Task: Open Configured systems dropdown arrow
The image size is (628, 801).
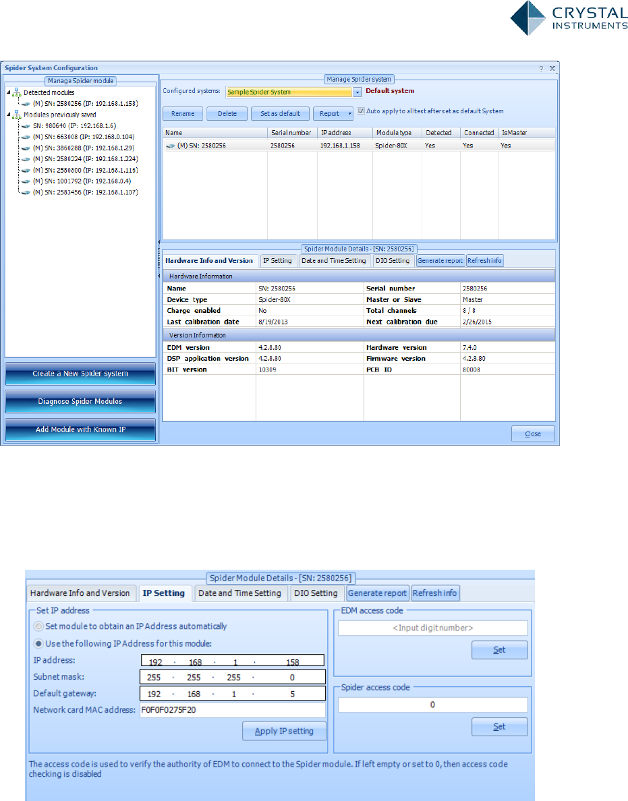Action: pos(358,92)
